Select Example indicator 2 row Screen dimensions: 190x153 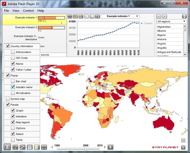[x=34, y=29]
